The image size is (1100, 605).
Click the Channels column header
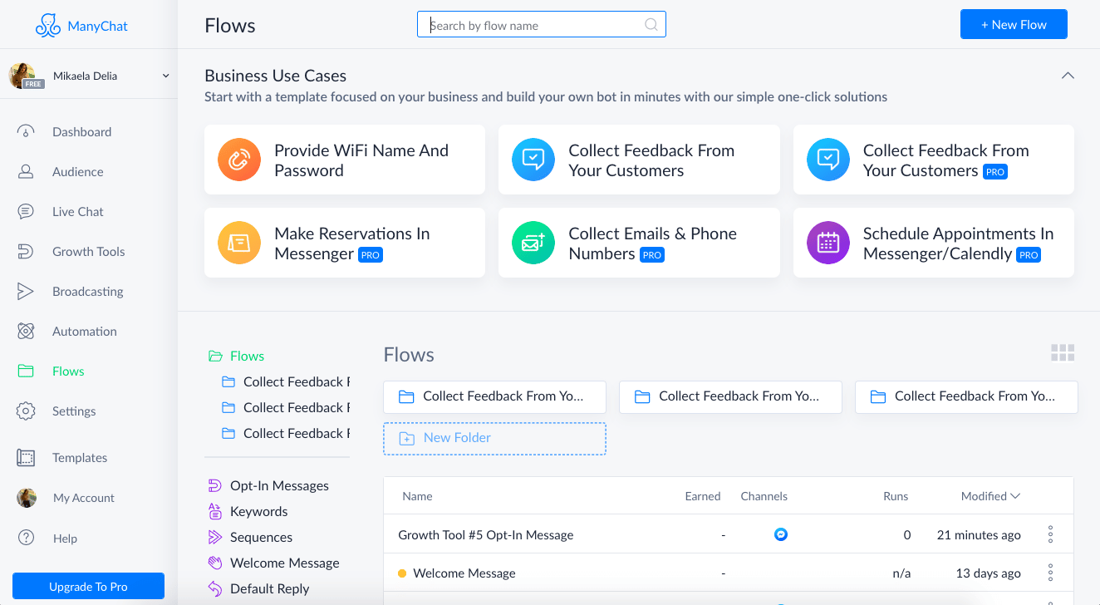pyautogui.click(x=764, y=496)
